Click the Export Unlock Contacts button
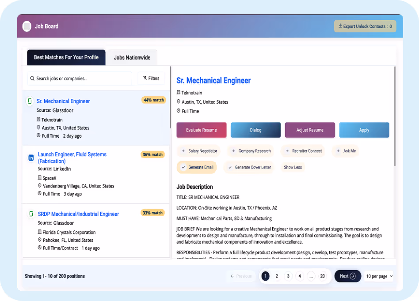 [365, 26]
